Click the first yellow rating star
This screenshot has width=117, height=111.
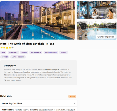2,48
